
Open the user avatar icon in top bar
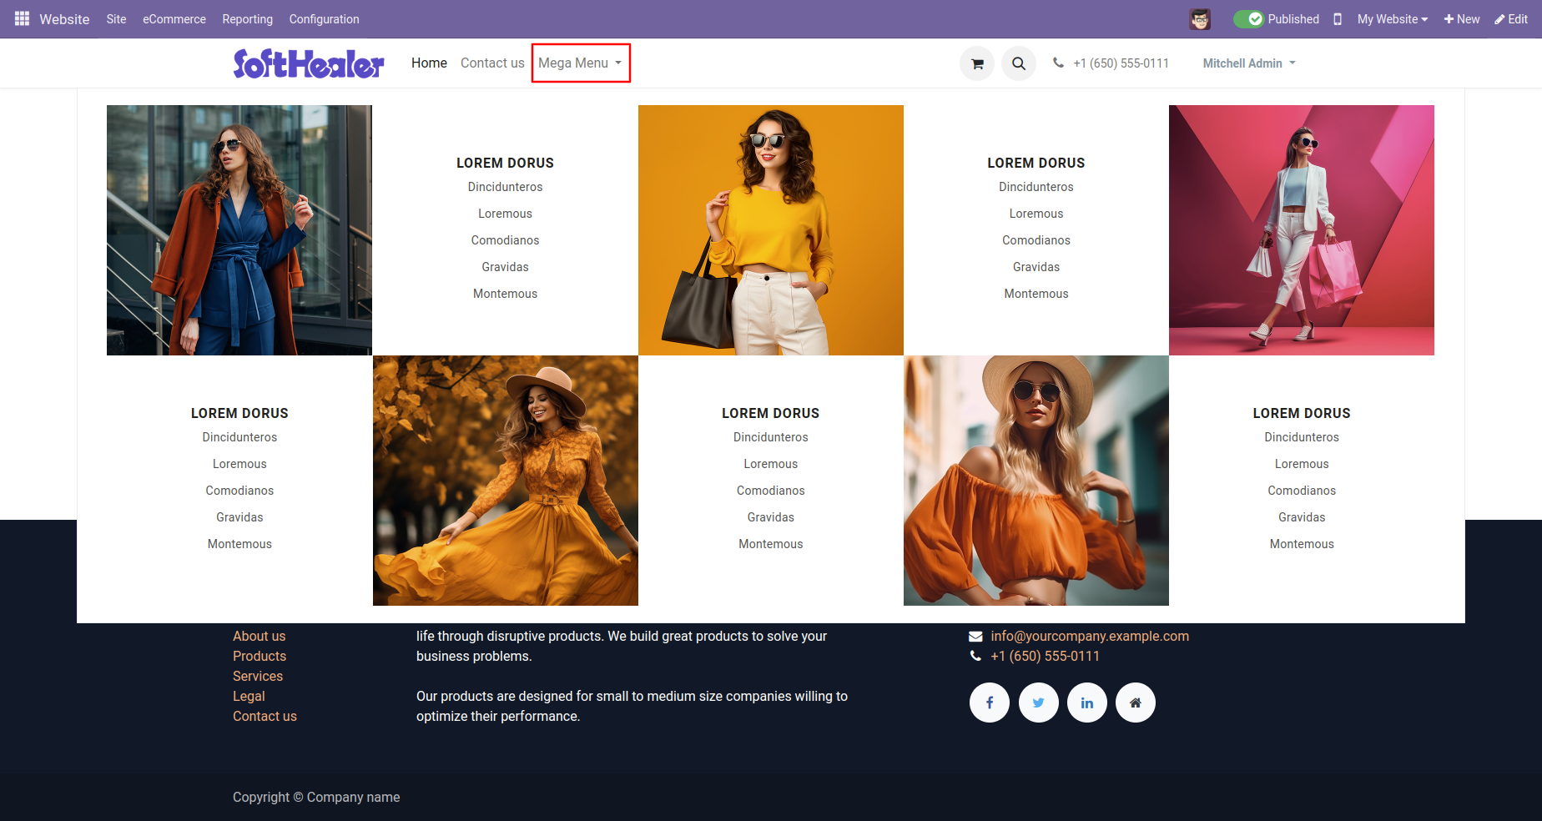(x=1200, y=19)
